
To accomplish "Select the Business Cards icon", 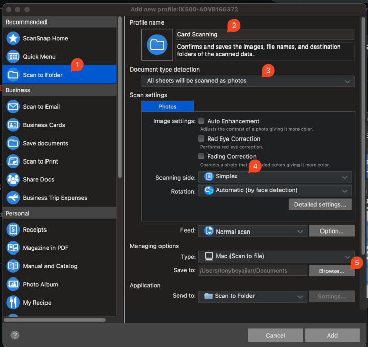I will [13, 125].
